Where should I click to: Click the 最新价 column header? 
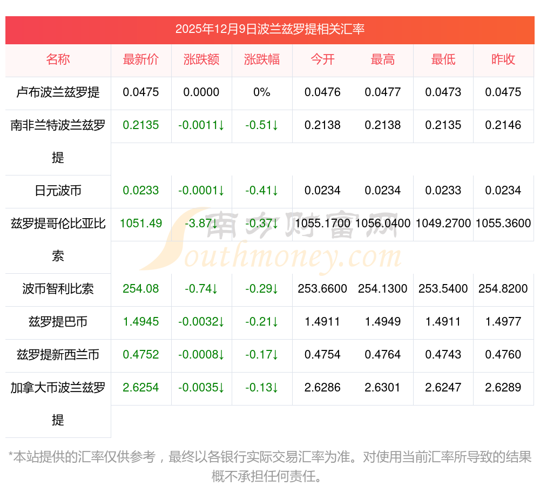141,59
